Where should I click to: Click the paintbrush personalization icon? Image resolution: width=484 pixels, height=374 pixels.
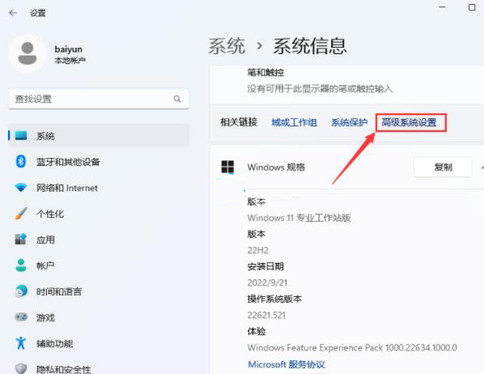point(21,214)
